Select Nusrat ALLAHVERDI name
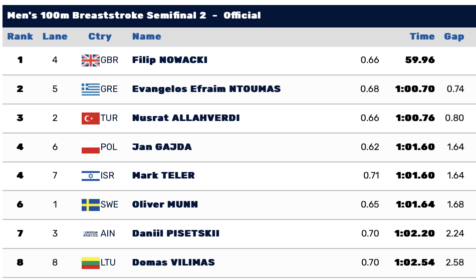The image size is (476, 279). tap(186, 118)
